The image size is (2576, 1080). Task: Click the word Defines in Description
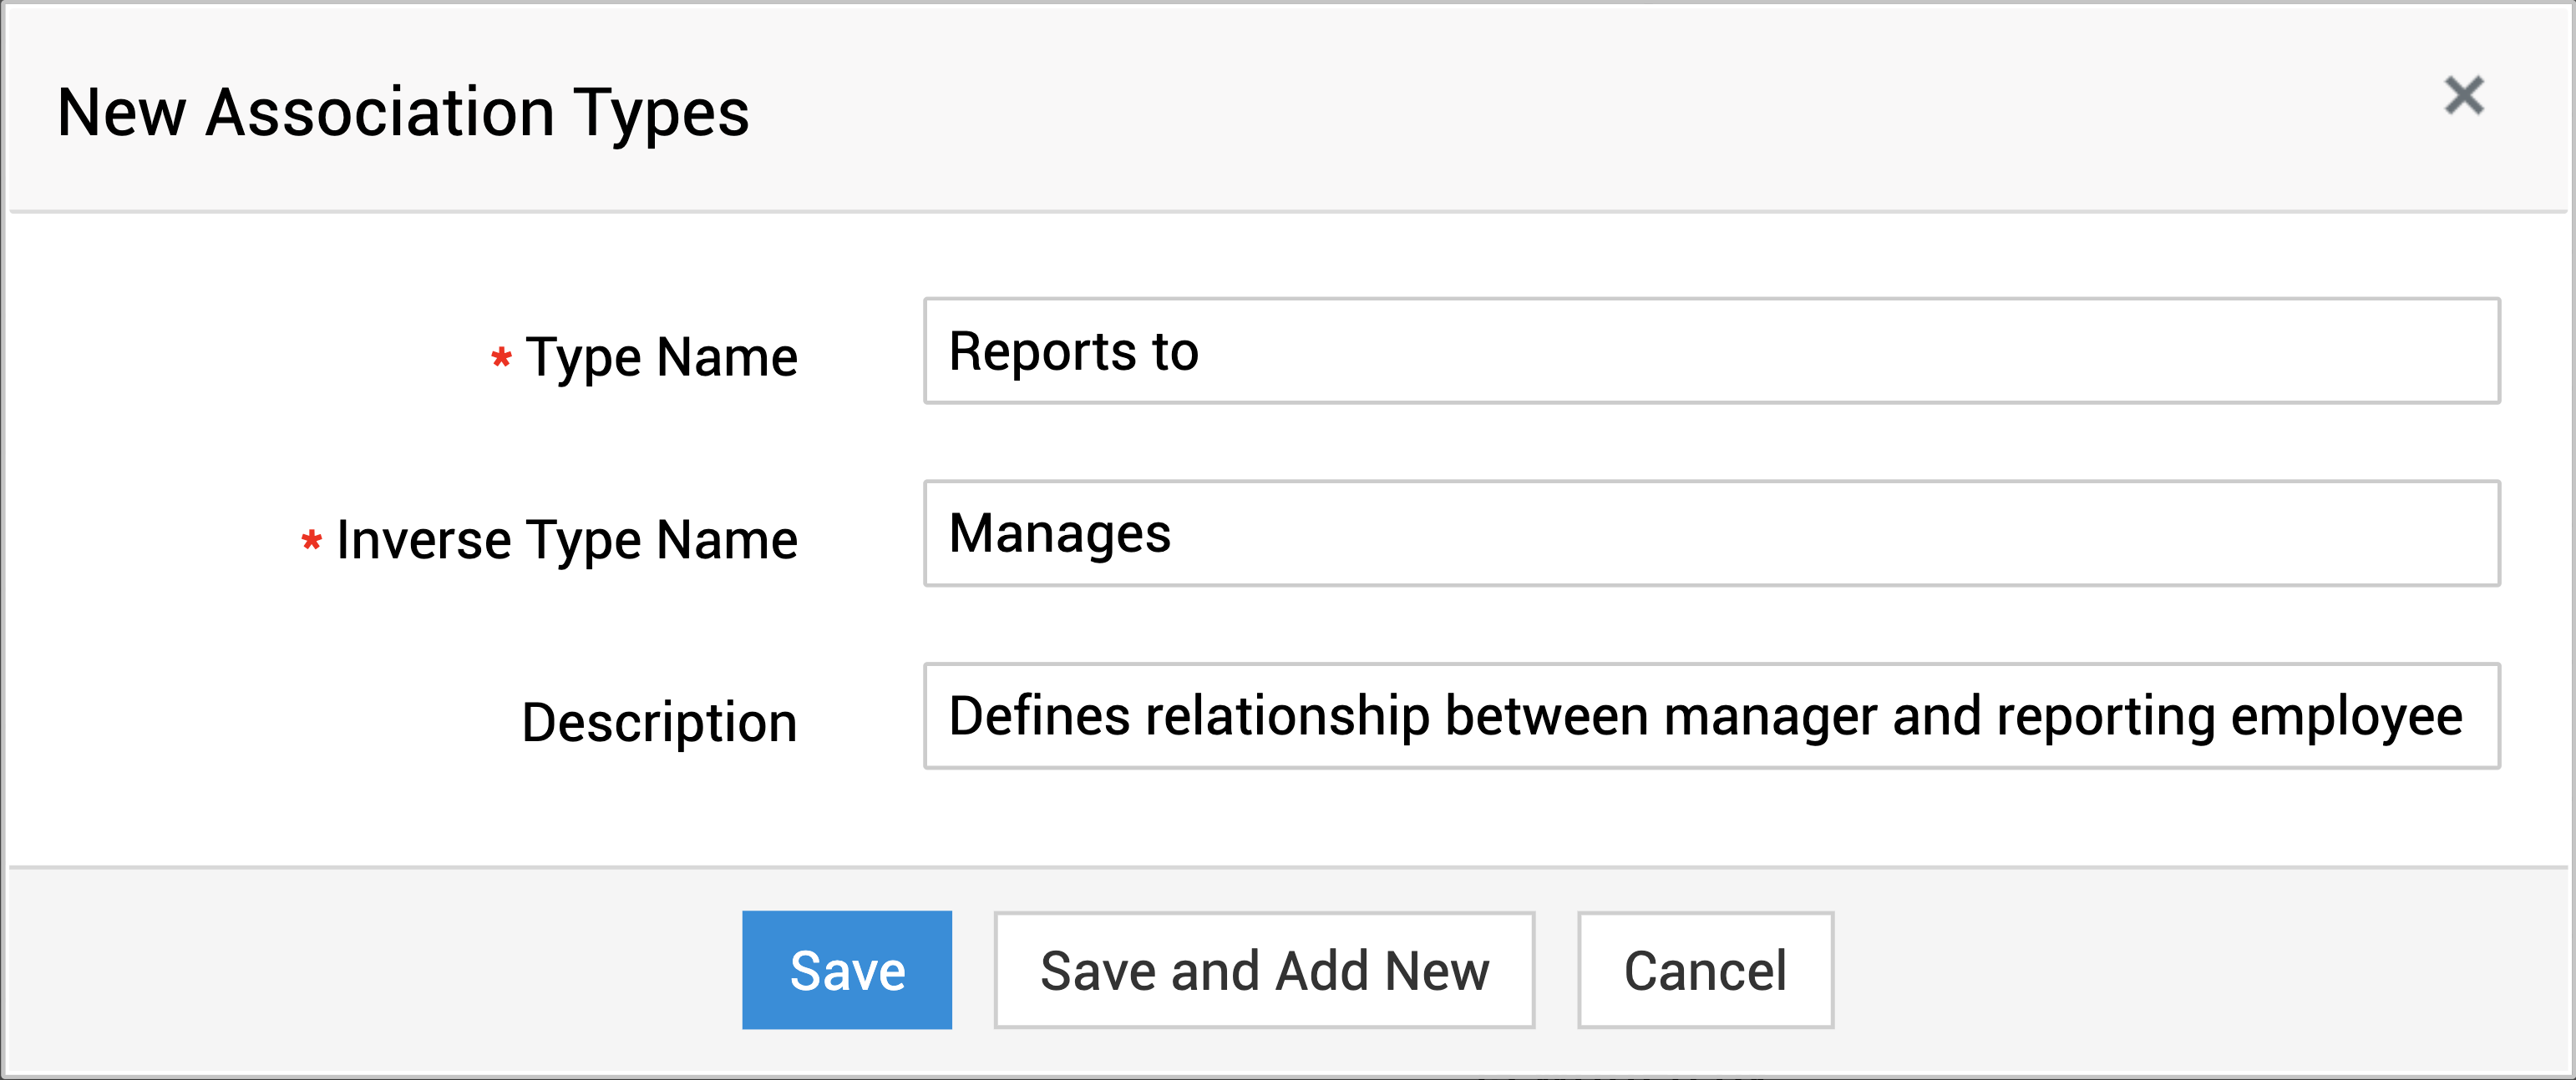point(1038,716)
